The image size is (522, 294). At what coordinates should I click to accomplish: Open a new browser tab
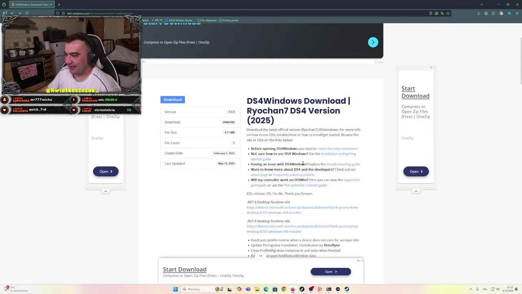[59, 4]
